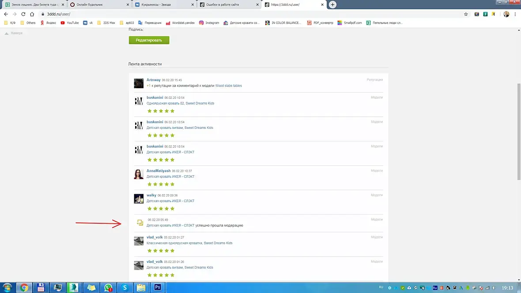Open browser home page icon
Image resolution: width=521 pixels, height=293 pixels.
[x=32, y=14]
